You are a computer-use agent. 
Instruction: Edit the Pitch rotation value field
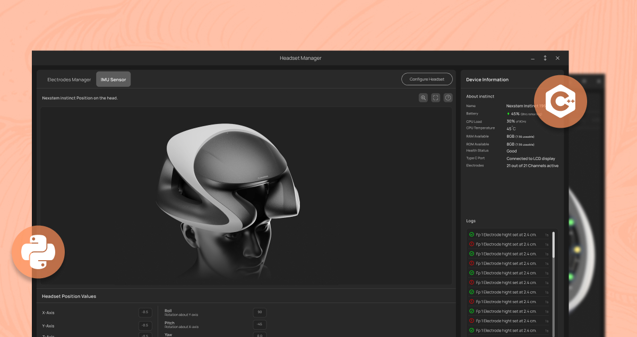(260, 325)
